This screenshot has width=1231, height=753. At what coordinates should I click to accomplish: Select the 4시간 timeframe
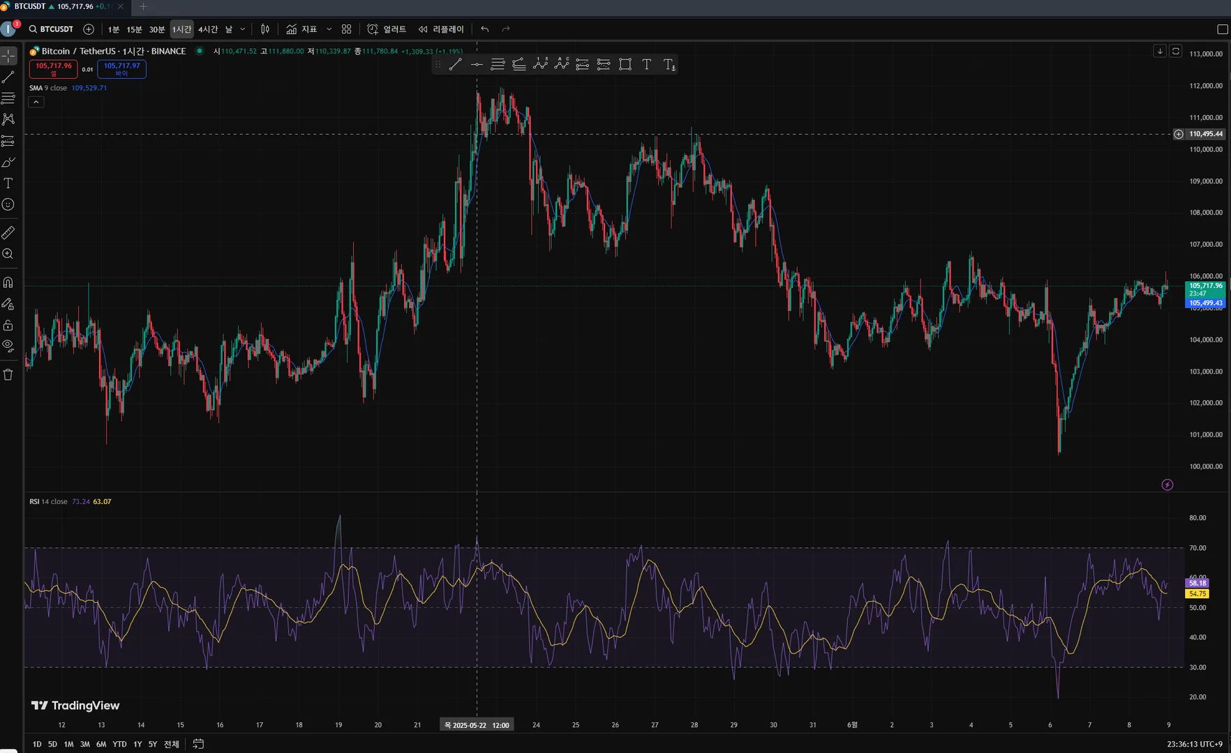(208, 29)
